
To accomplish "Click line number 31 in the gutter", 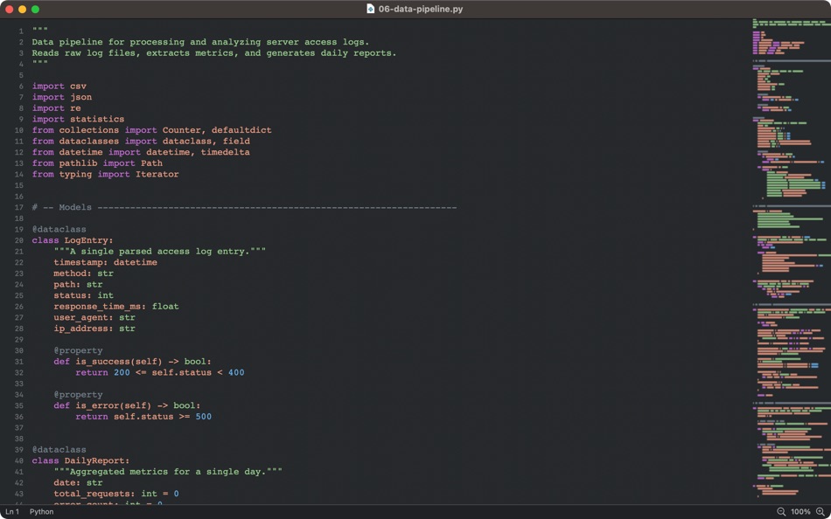I will 19,362.
